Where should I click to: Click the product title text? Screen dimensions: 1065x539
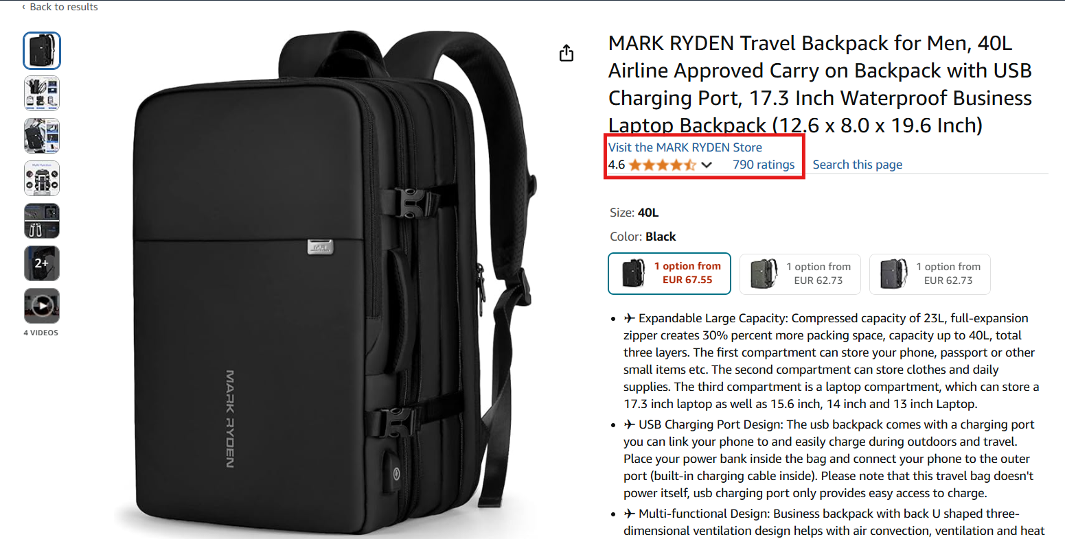click(x=821, y=84)
